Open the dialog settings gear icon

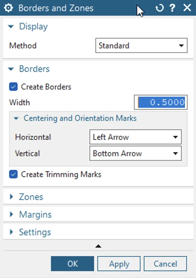8,8
